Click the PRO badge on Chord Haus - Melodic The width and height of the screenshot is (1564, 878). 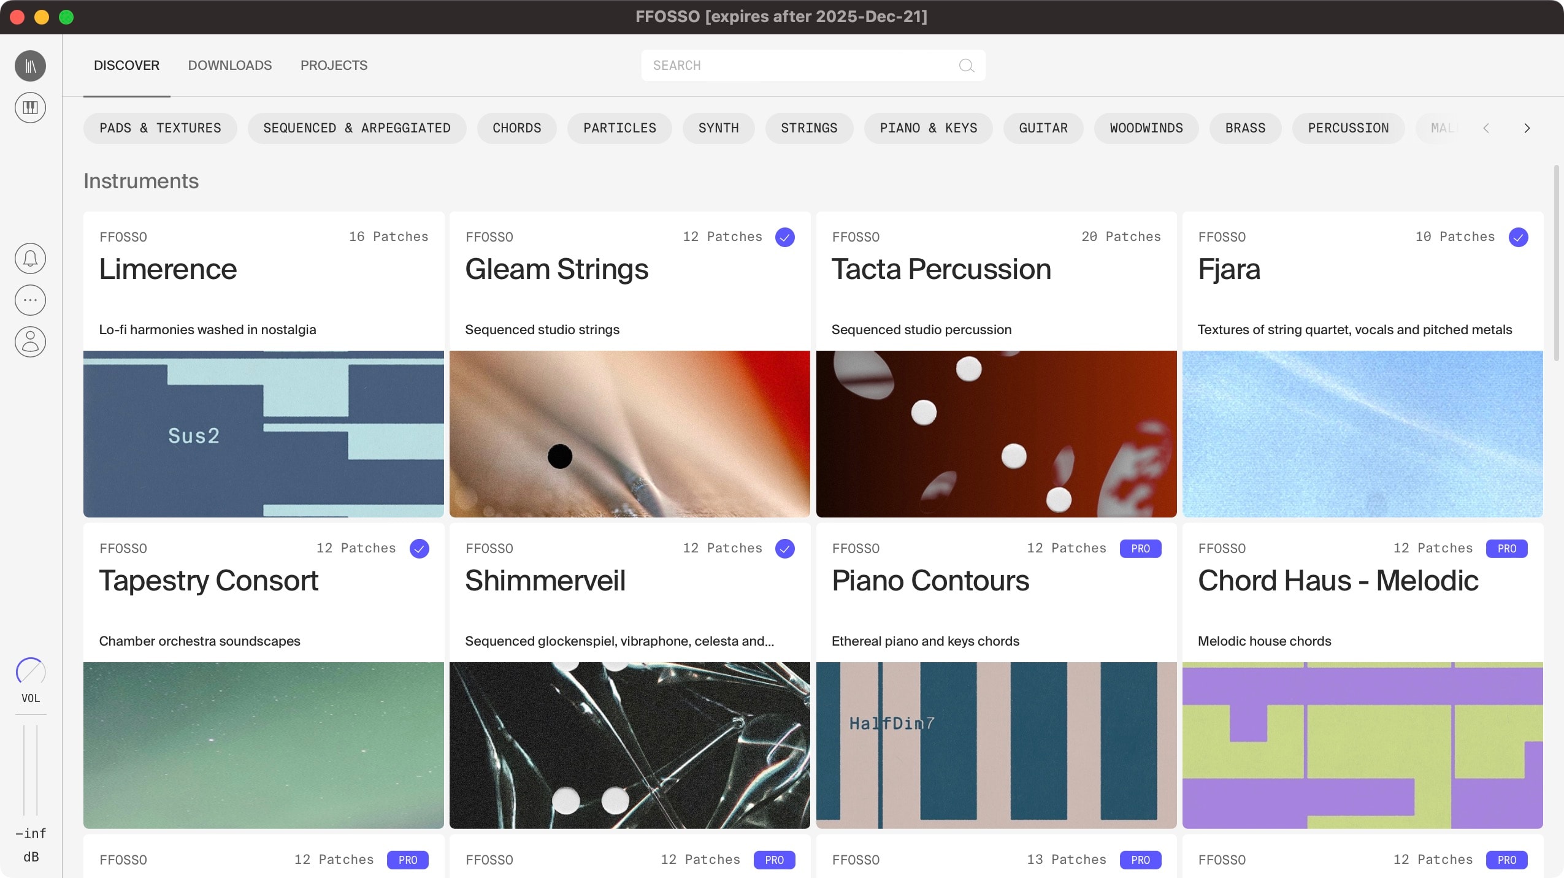coord(1506,548)
